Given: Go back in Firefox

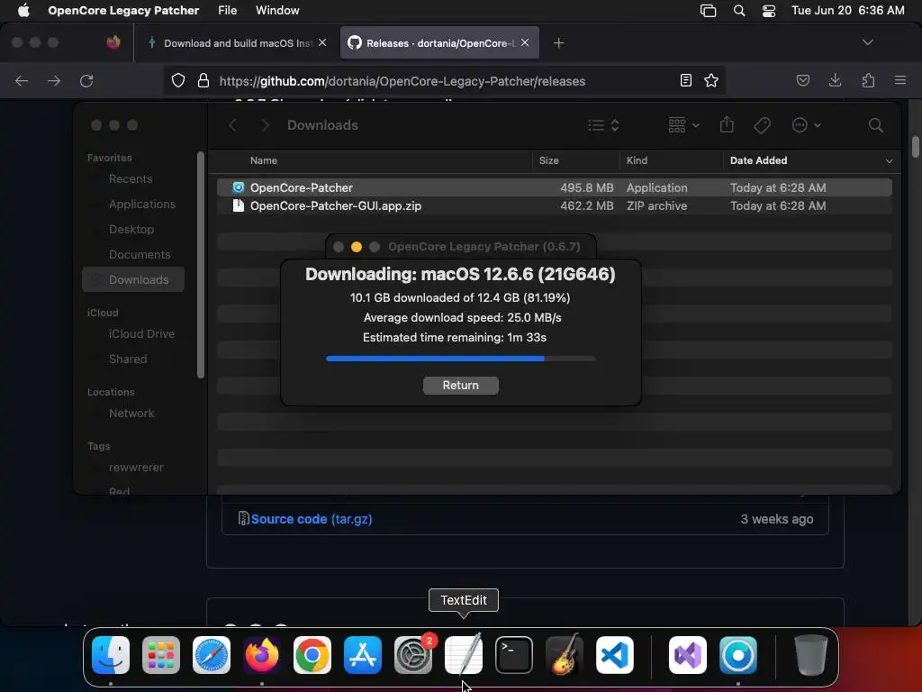Looking at the screenshot, I should tap(22, 80).
